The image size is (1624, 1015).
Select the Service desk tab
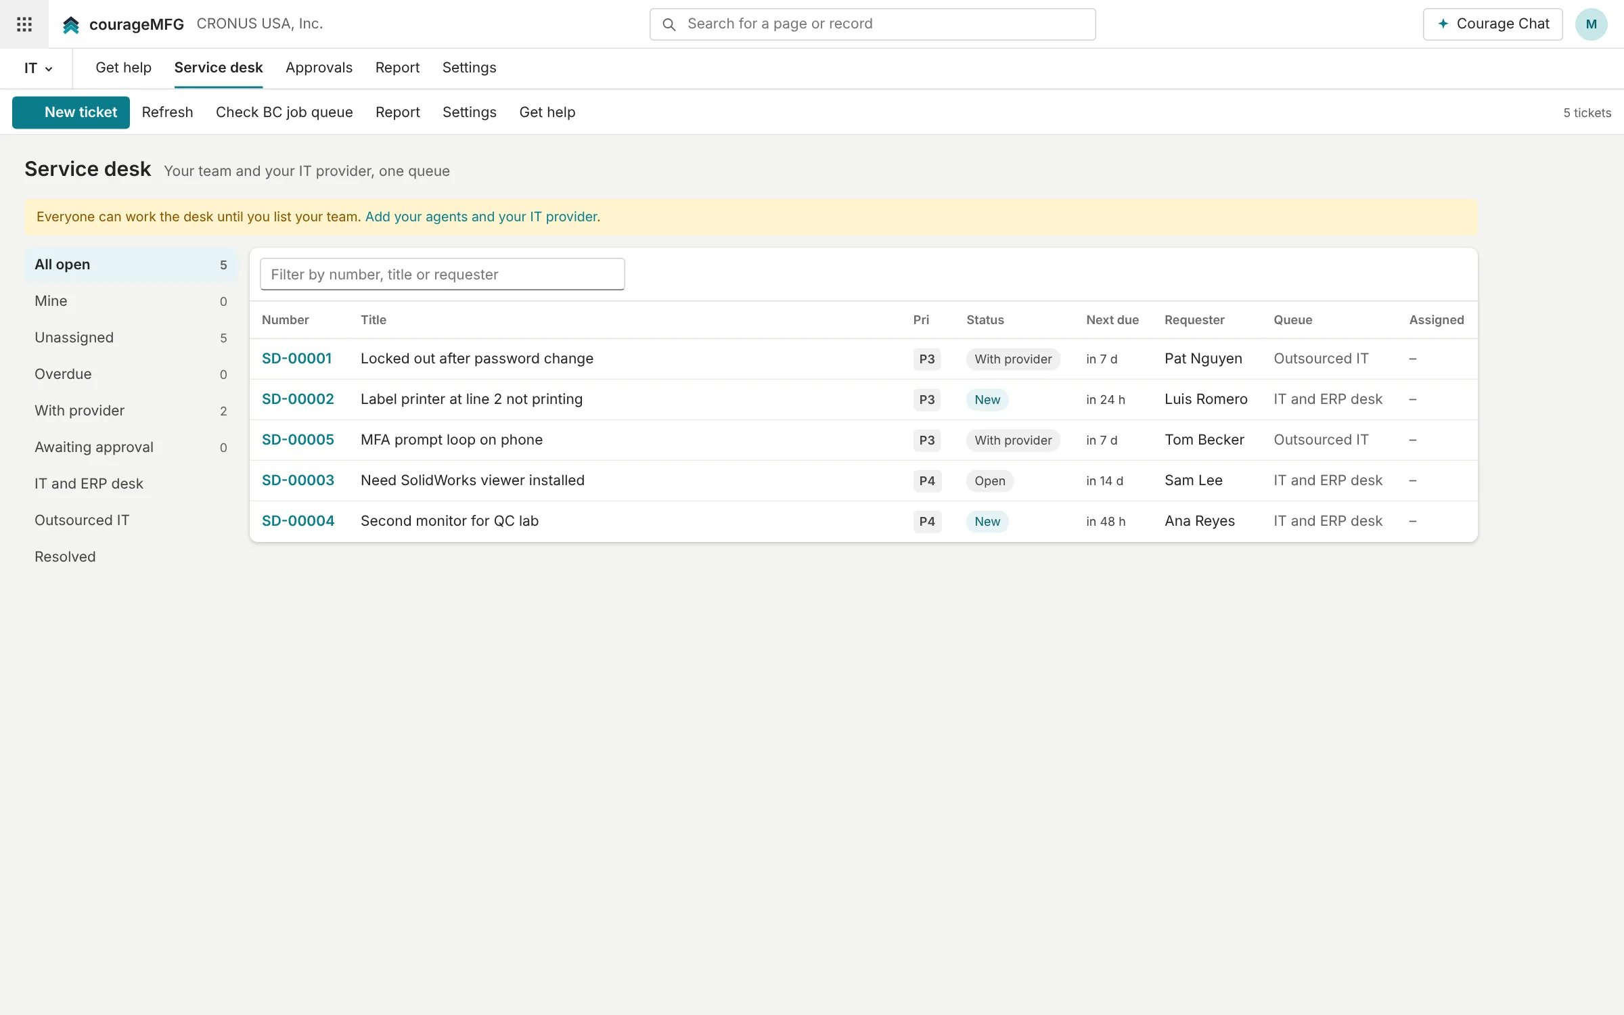click(219, 68)
